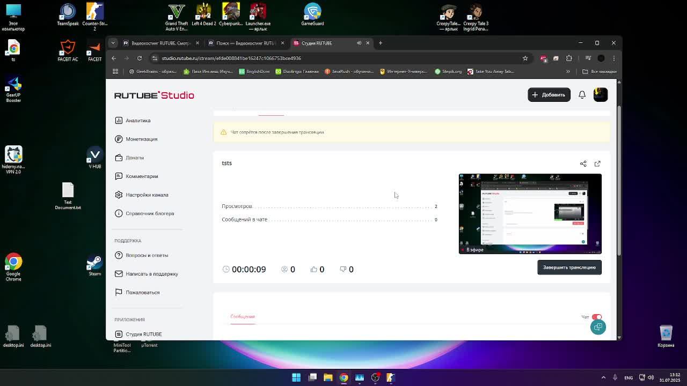Click the likes thumbs-up icon
This screenshot has width=687, height=386.
[x=314, y=269]
